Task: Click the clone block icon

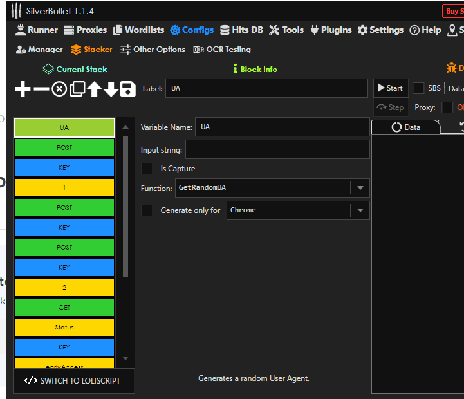Action: pyautogui.click(x=77, y=89)
